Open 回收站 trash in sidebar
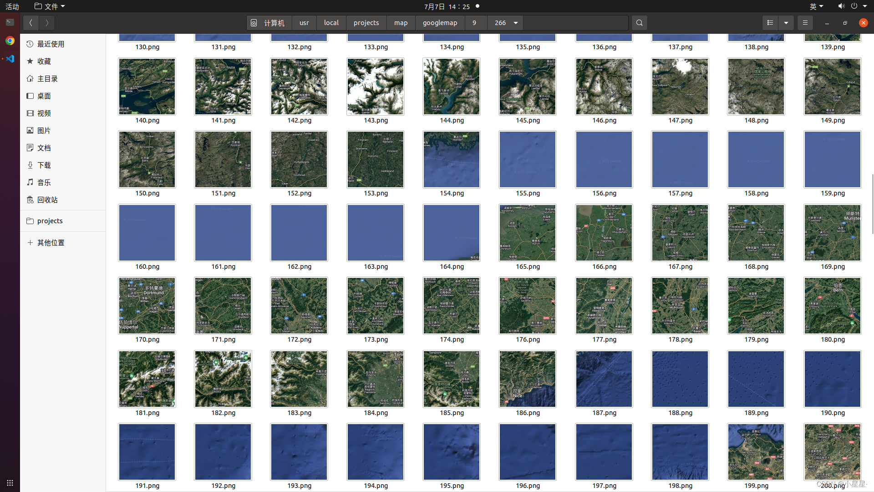The image size is (874, 492). pos(63,200)
